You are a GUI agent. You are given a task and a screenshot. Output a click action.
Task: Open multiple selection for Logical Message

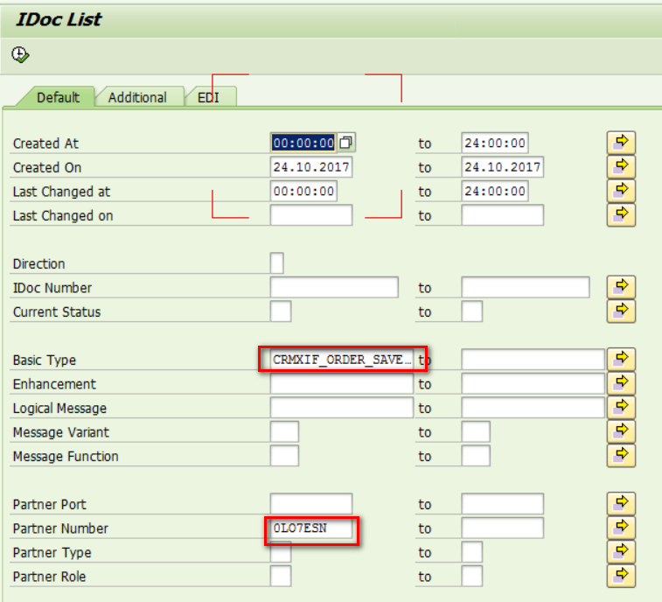click(x=621, y=408)
